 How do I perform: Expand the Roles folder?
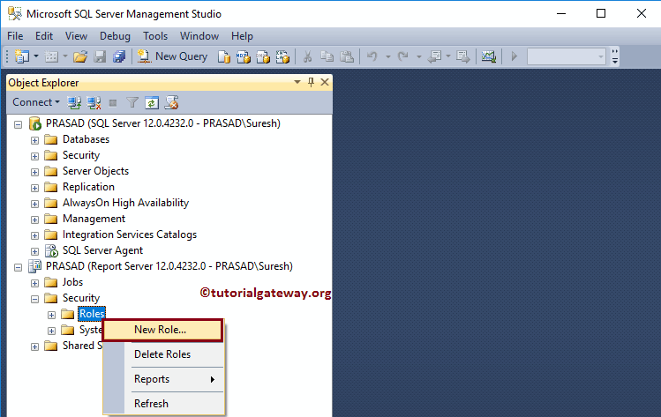click(51, 315)
